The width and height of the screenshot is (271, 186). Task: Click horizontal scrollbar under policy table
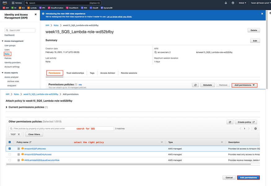pos(129,164)
